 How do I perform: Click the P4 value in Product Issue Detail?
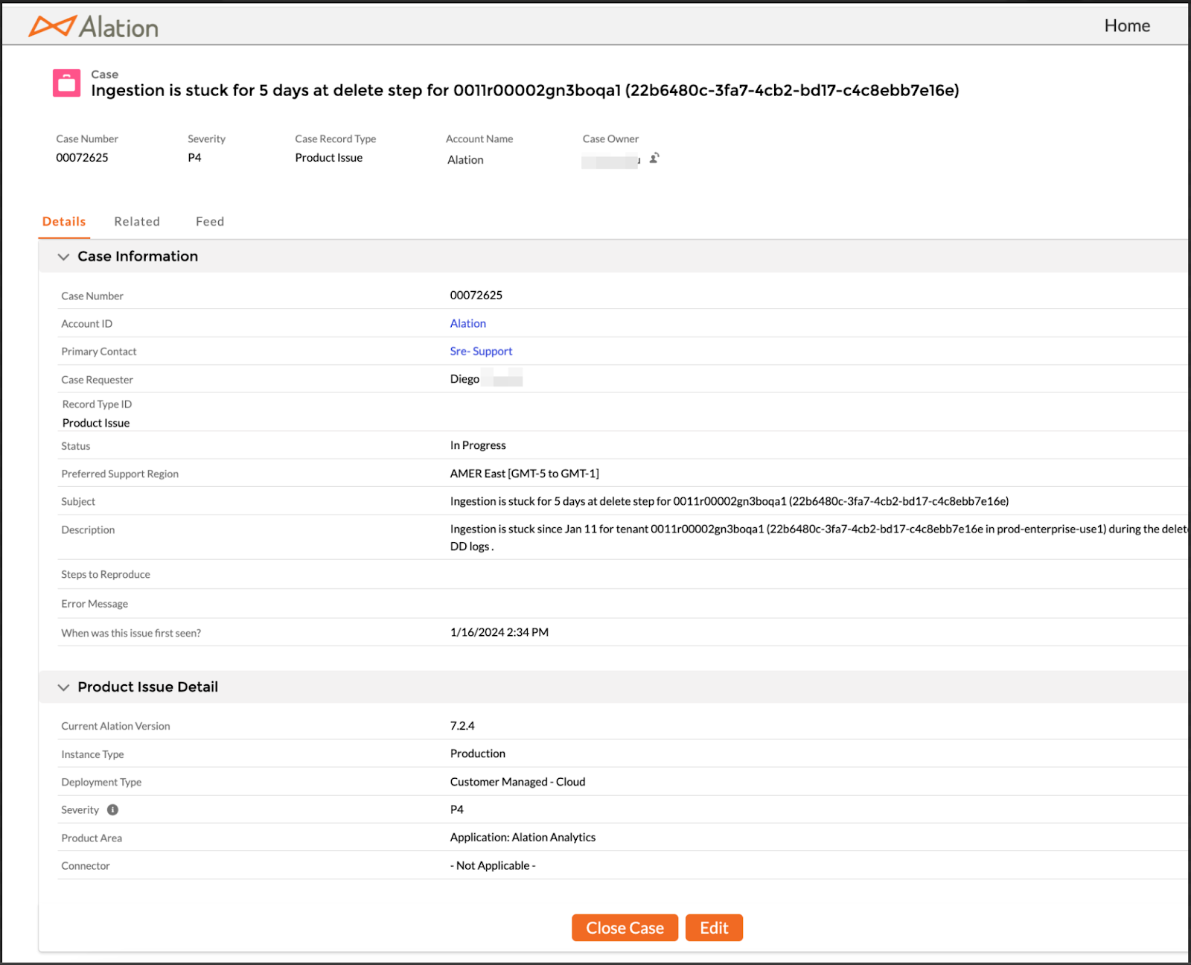pyautogui.click(x=456, y=809)
